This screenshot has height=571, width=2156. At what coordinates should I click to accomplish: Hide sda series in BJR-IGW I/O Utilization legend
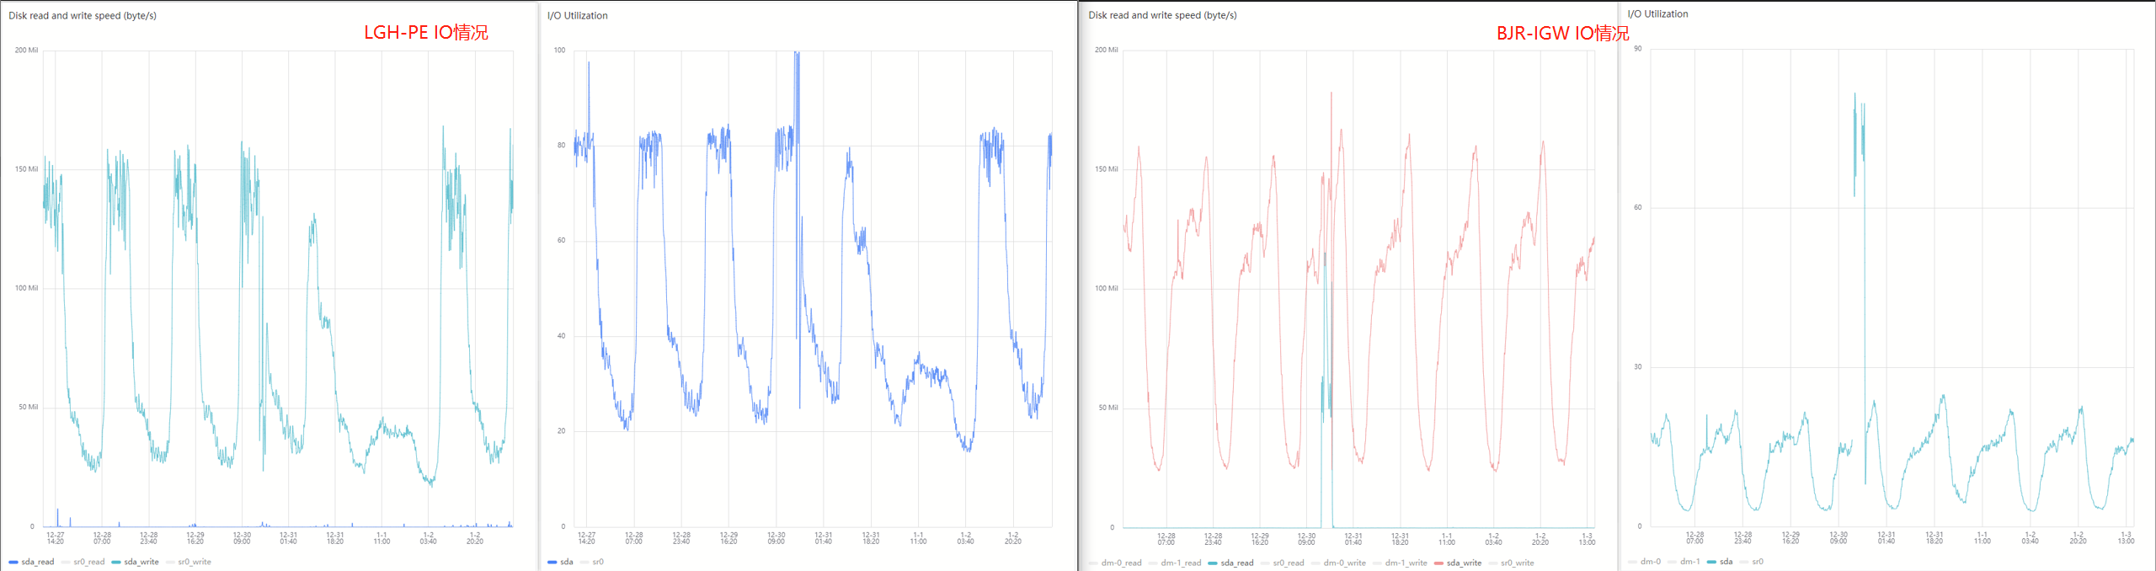(x=1726, y=561)
